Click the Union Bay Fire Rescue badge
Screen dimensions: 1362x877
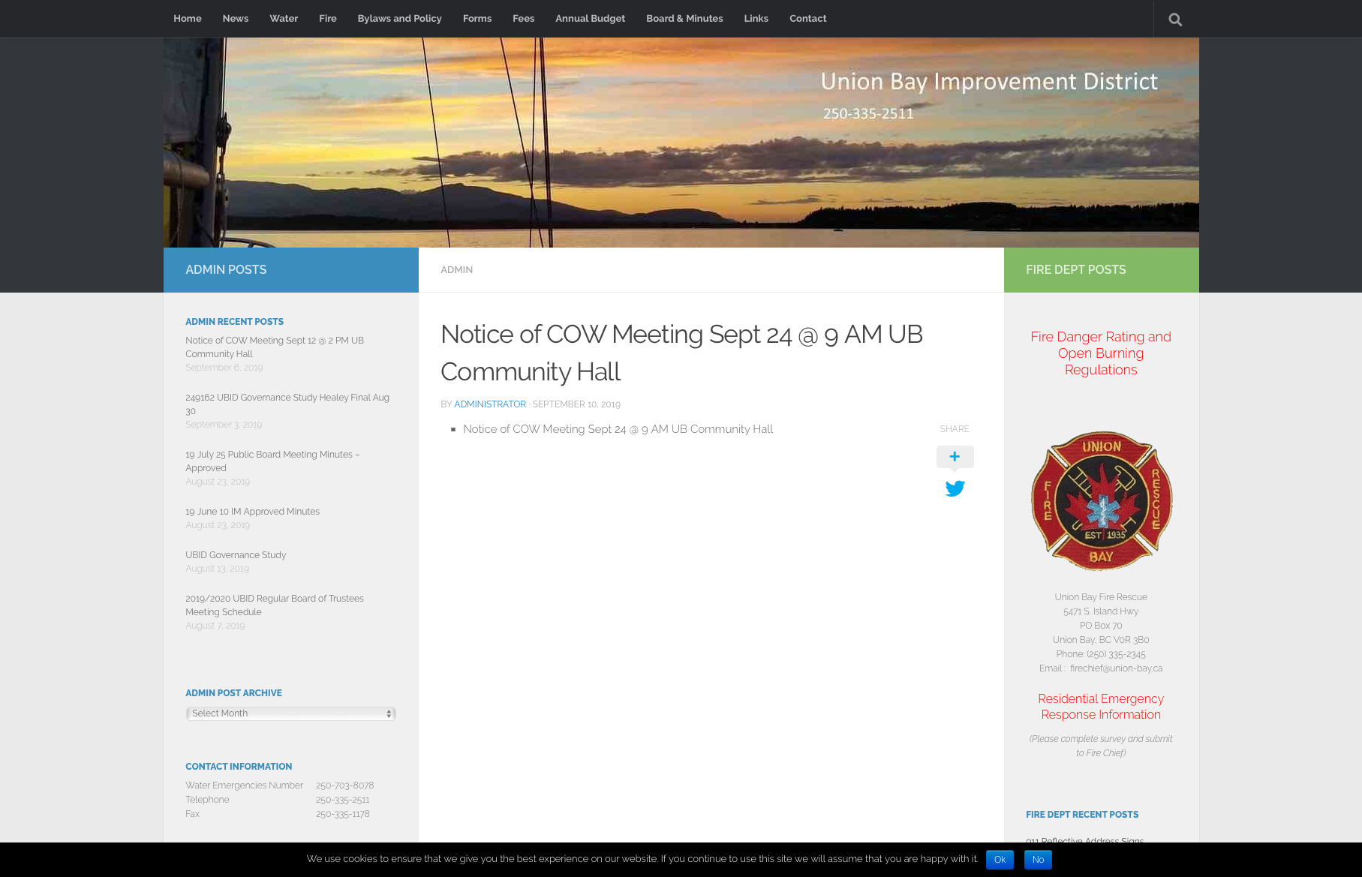click(1101, 501)
